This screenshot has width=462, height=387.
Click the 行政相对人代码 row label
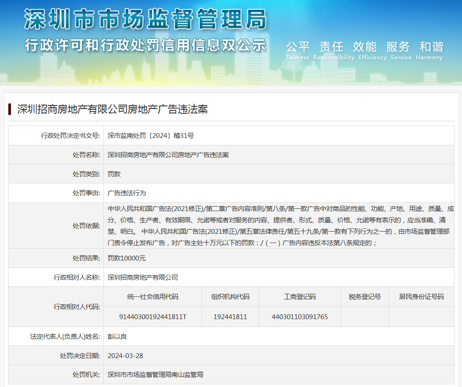(77, 307)
